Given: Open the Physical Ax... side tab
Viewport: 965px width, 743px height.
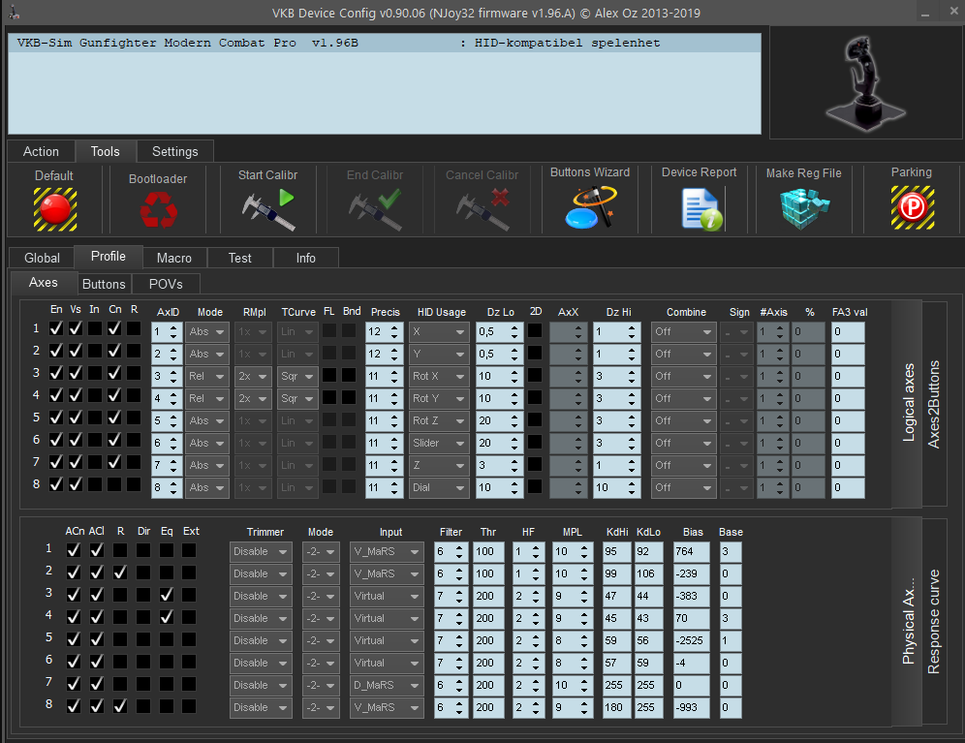Looking at the screenshot, I should pos(908,621).
